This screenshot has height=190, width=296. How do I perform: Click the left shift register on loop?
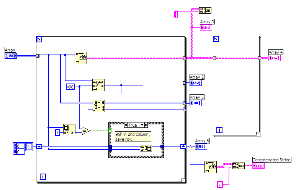point(39,147)
